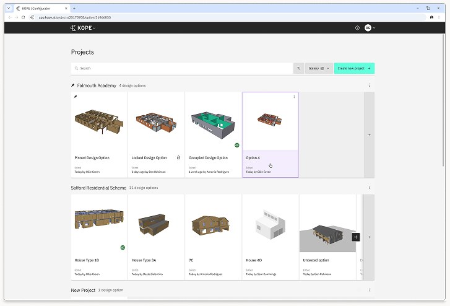Click the pin icon beside Falmouth Academy
This screenshot has height=306, width=450.
click(73, 85)
